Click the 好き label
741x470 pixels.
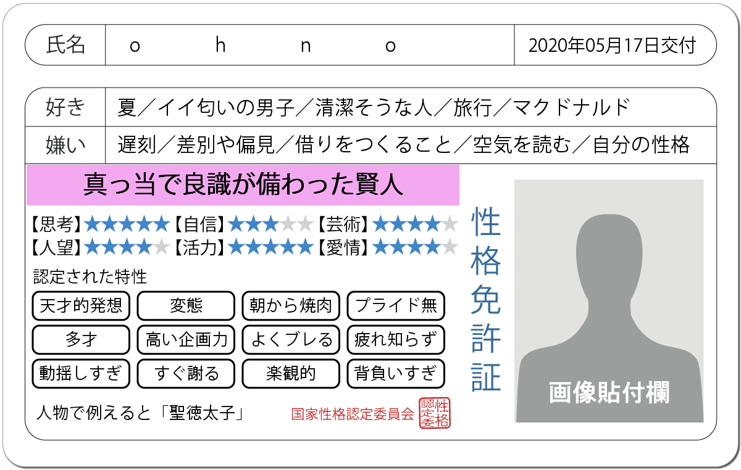66,108
